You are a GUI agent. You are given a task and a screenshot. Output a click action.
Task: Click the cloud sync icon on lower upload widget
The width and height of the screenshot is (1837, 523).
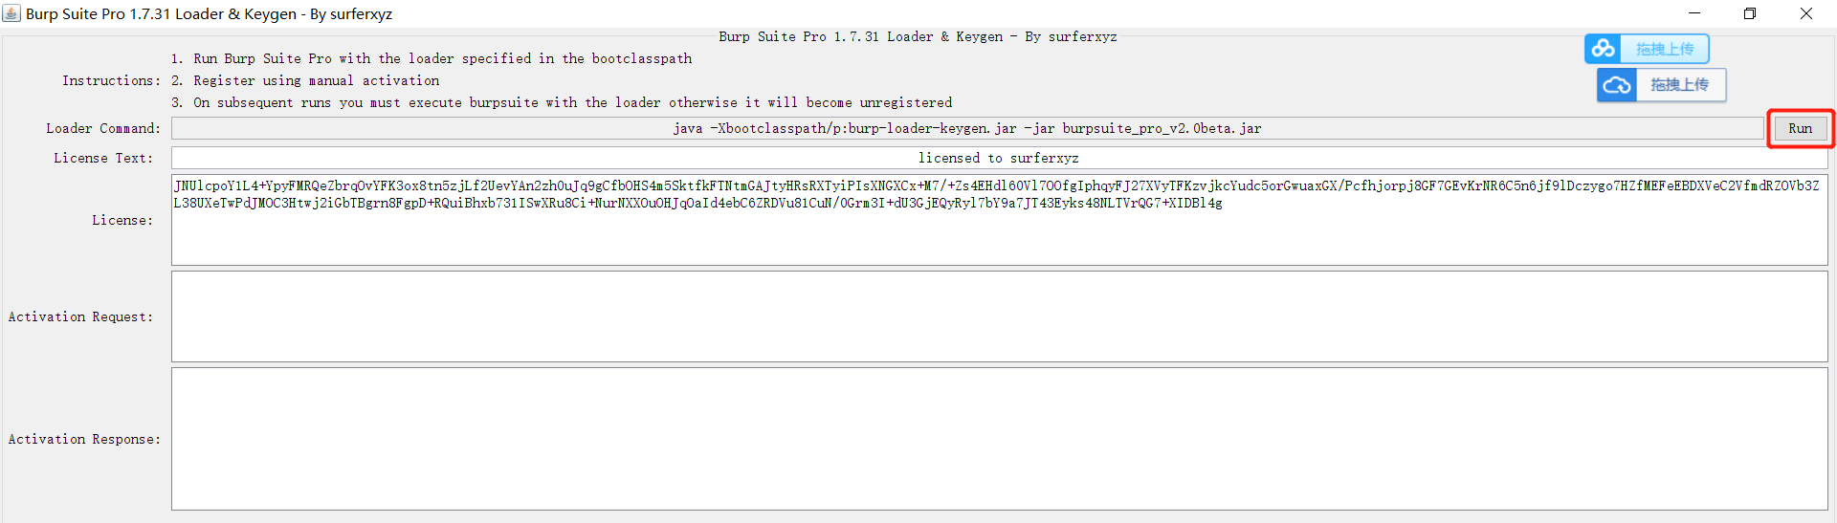[1617, 85]
